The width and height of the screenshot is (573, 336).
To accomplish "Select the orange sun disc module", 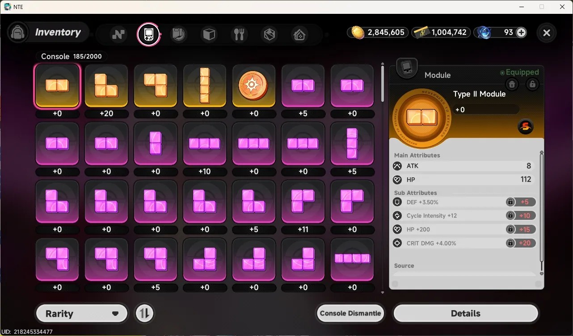I will coord(254,85).
